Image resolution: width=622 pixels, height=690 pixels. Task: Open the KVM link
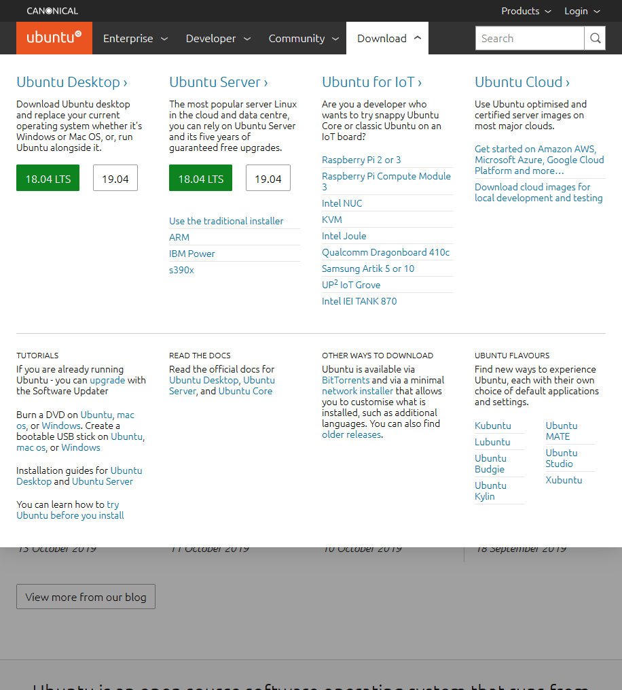click(x=332, y=220)
